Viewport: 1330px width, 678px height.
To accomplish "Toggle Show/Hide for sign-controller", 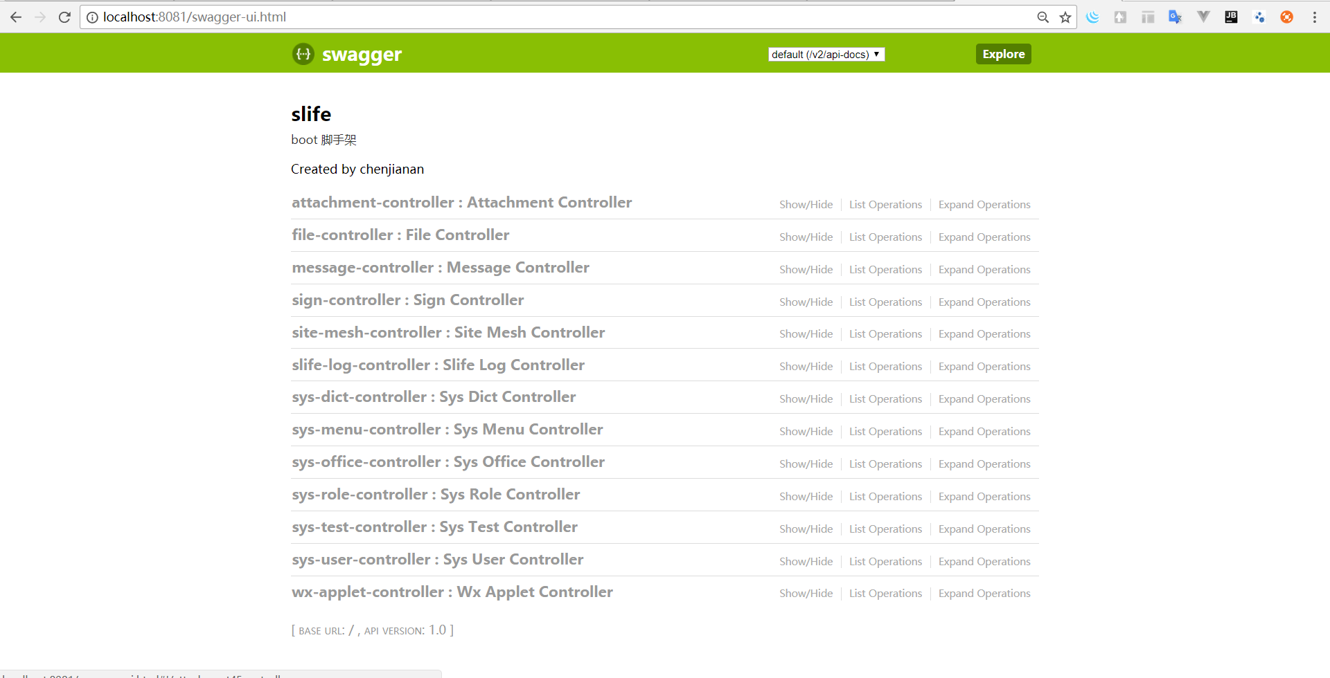I will [x=806, y=302].
